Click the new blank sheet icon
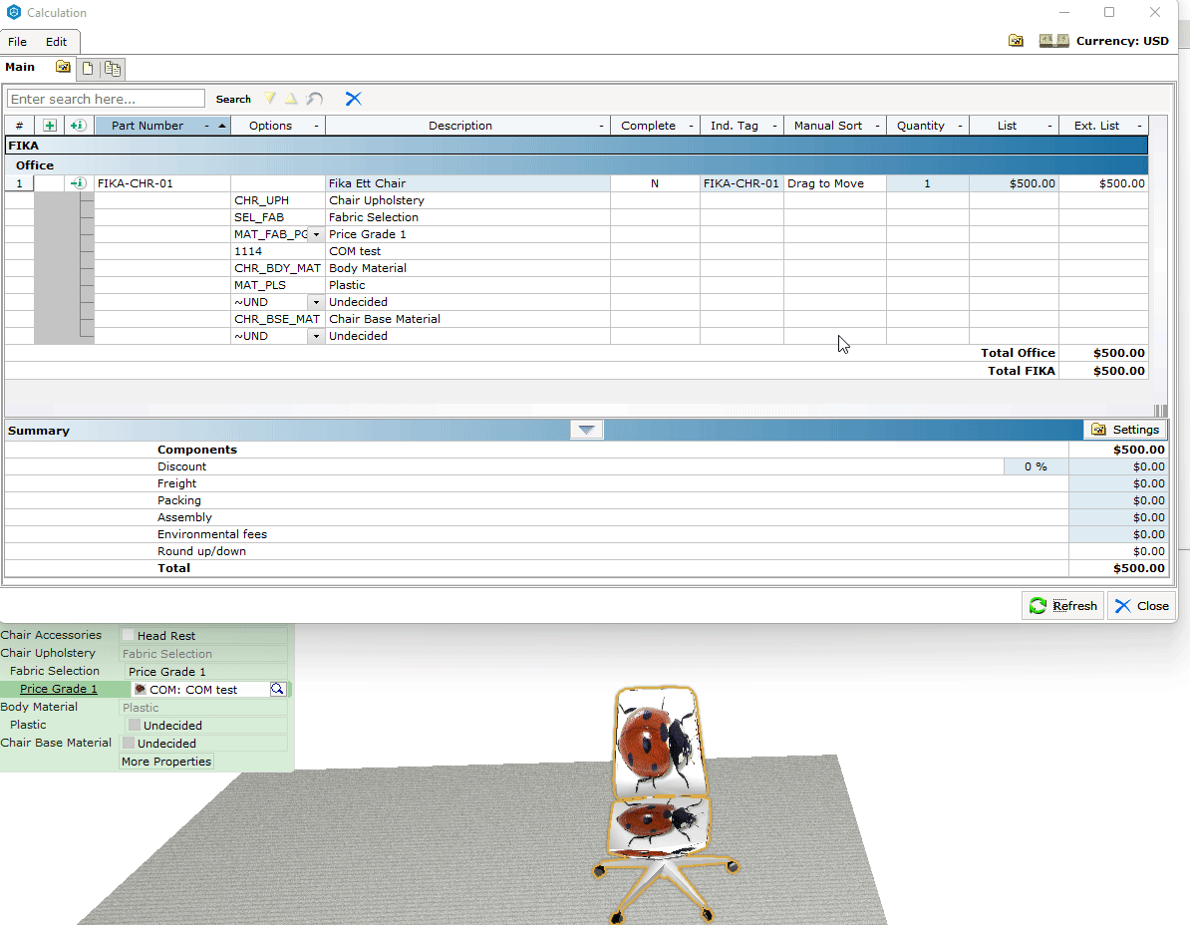The height and width of the screenshot is (925, 1190). point(88,69)
